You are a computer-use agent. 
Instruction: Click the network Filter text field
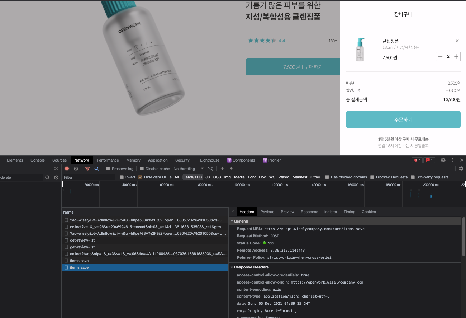89,177
